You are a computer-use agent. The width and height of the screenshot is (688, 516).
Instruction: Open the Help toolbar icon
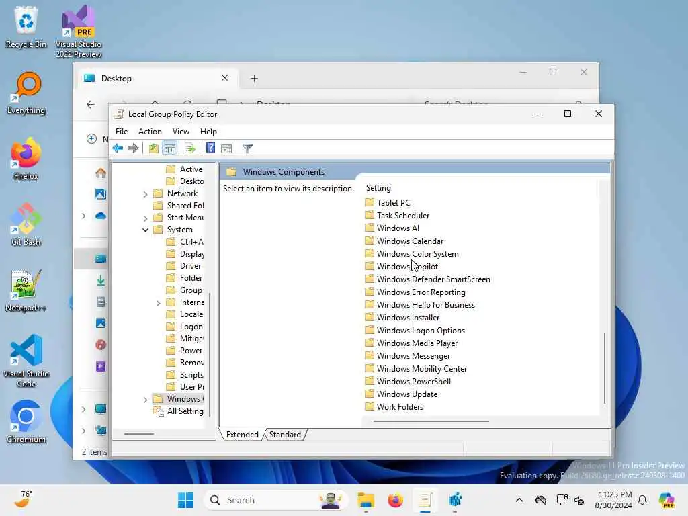pyautogui.click(x=210, y=148)
